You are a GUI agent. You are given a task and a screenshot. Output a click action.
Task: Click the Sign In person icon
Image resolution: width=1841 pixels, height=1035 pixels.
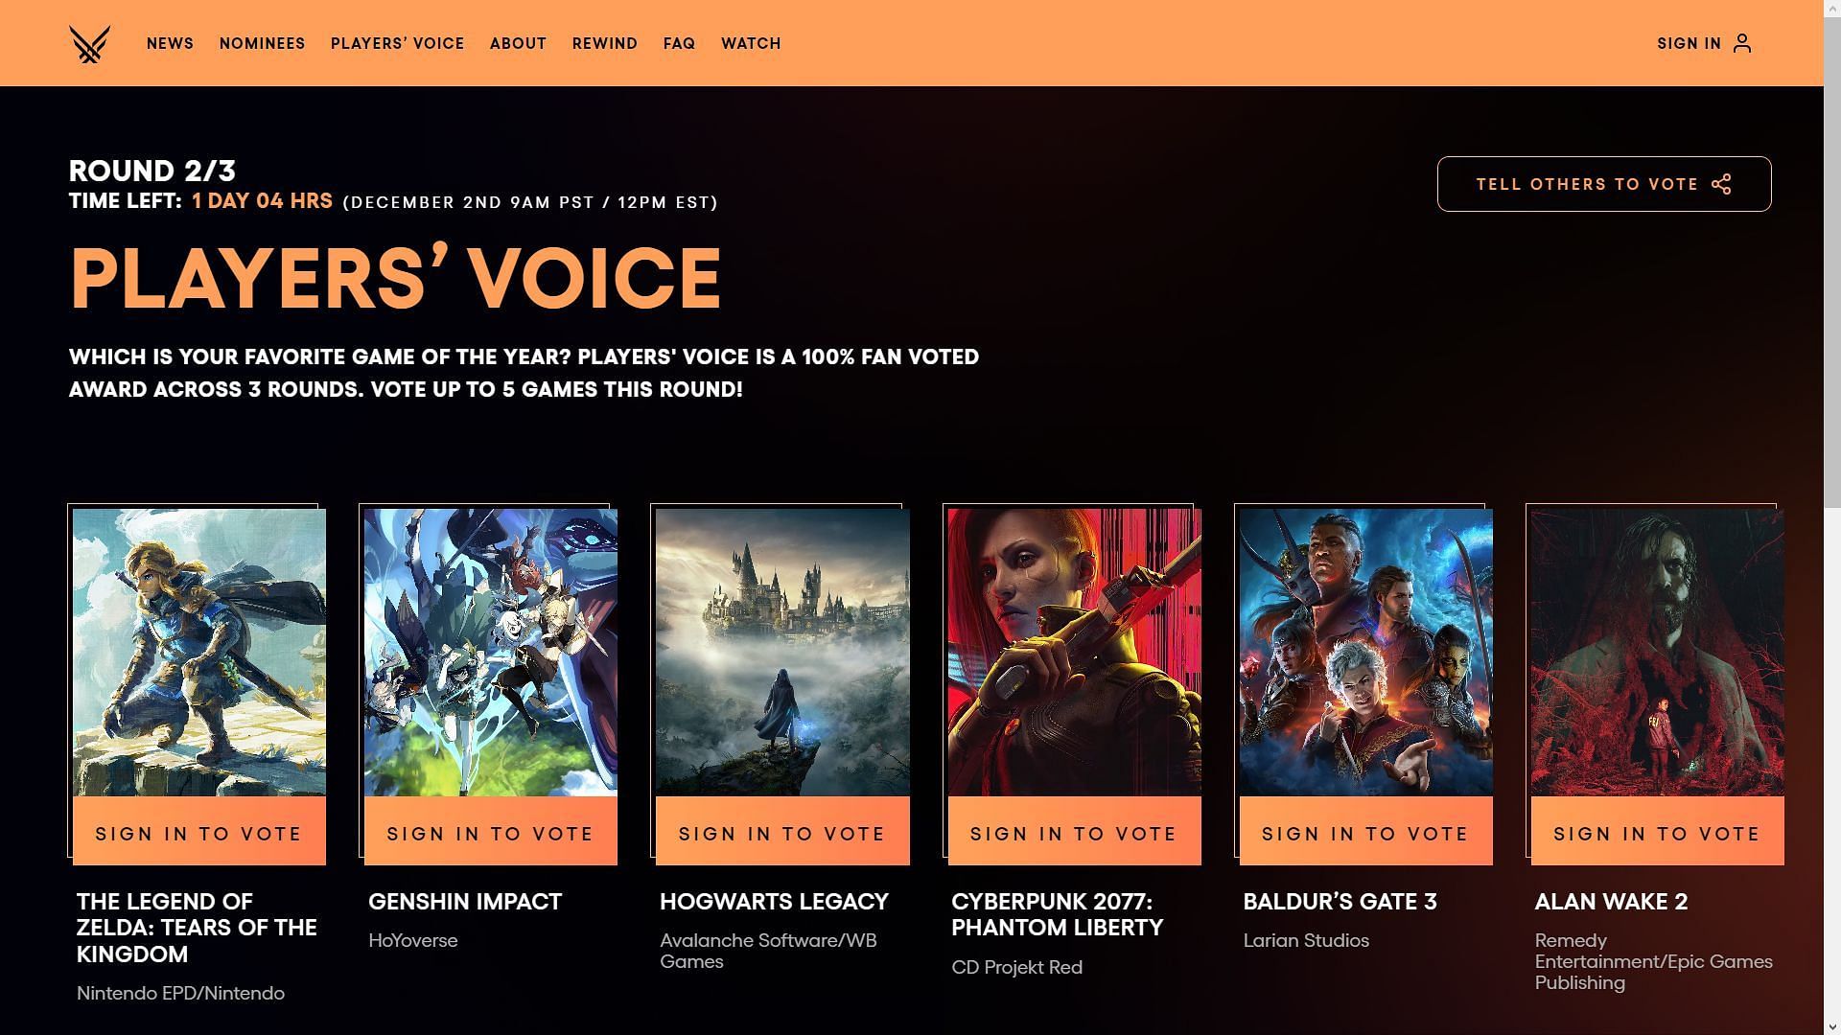pos(1742,42)
